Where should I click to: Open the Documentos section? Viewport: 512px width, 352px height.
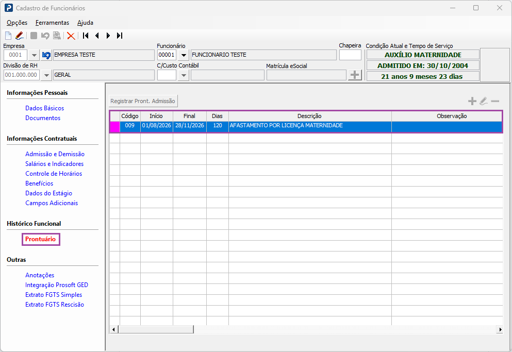coord(43,118)
